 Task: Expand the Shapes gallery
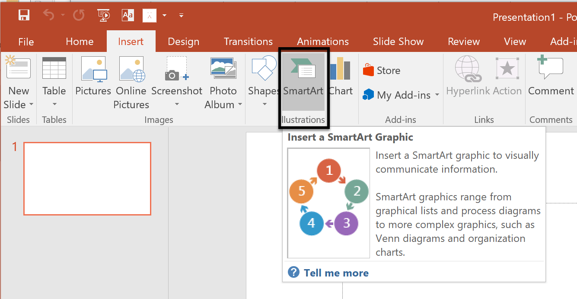tap(264, 104)
